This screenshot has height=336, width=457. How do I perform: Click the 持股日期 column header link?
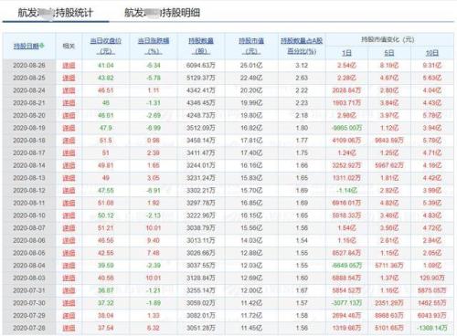(x=27, y=46)
